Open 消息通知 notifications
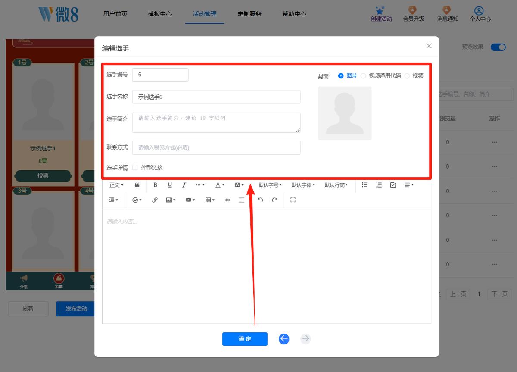This screenshot has height=372, width=517. pyautogui.click(x=448, y=14)
